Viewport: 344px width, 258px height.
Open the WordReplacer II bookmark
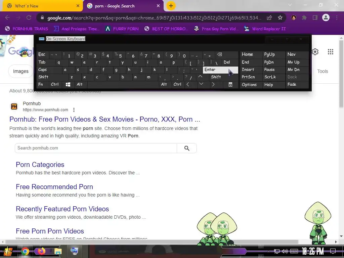pyautogui.click(x=265, y=29)
